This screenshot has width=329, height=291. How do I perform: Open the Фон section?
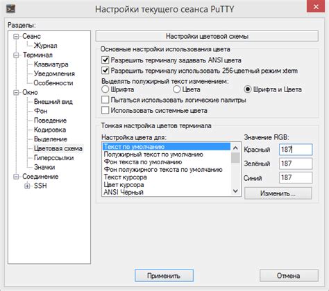(x=41, y=111)
